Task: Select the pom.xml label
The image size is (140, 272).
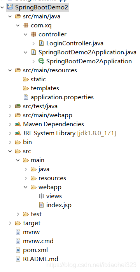Action: pos(35,250)
